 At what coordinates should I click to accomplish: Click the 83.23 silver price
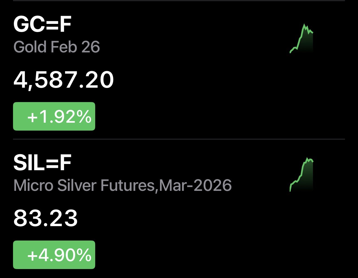point(46,218)
